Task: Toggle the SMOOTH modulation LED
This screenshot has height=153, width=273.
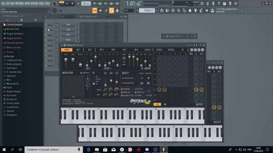Action: (81, 73)
